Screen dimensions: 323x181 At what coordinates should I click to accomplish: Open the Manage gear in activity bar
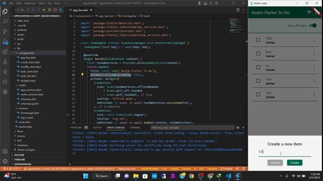[5, 161]
